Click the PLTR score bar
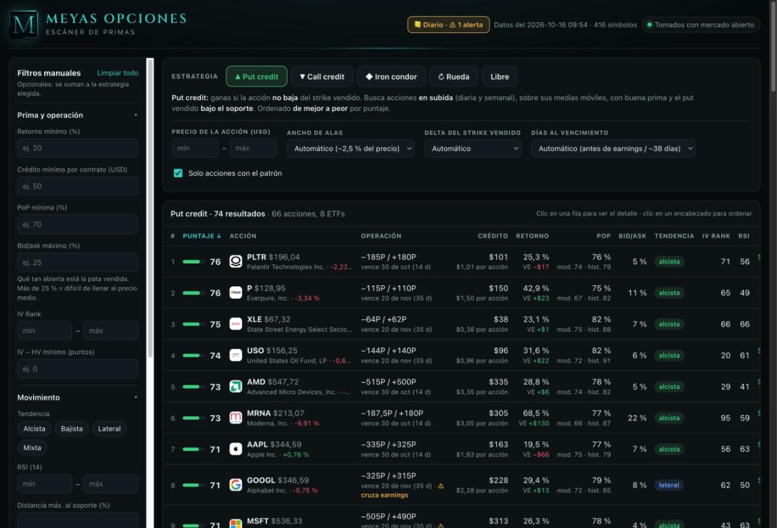The height and width of the screenshot is (528, 777). [x=194, y=262]
